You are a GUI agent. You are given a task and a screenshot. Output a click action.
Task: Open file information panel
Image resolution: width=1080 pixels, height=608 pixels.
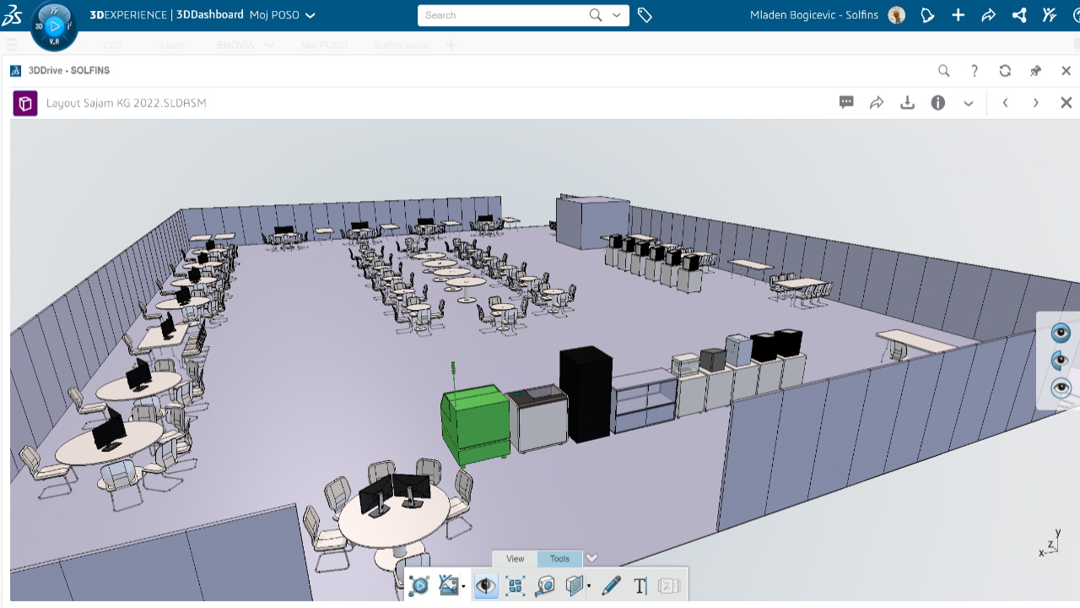[937, 103]
